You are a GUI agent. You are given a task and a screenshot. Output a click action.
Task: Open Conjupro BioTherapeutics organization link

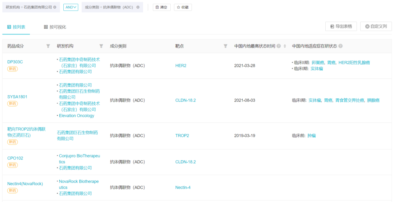(x=79, y=159)
